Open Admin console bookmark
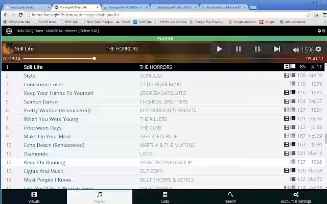Image resolution: width=327 pixels, height=204 pixels. click(293, 22)
